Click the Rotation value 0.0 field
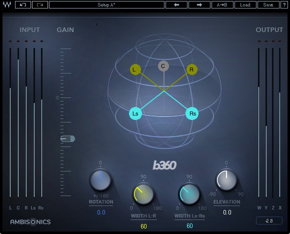This screenshot has width=290, height=234. click(101, 212)
